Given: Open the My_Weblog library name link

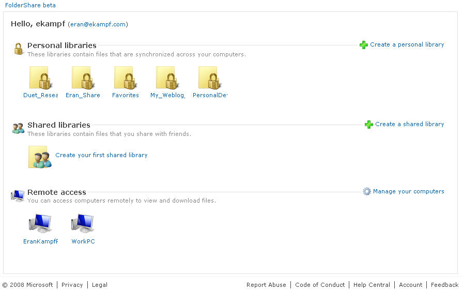Looking at the screenshot, I should tap(167, 95).
